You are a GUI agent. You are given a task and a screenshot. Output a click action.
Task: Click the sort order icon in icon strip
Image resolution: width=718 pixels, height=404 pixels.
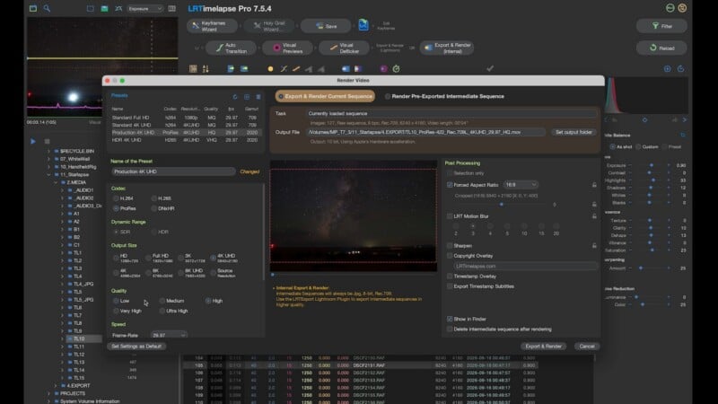206,69
